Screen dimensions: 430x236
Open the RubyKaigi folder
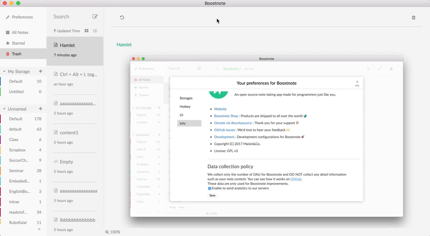23,223
